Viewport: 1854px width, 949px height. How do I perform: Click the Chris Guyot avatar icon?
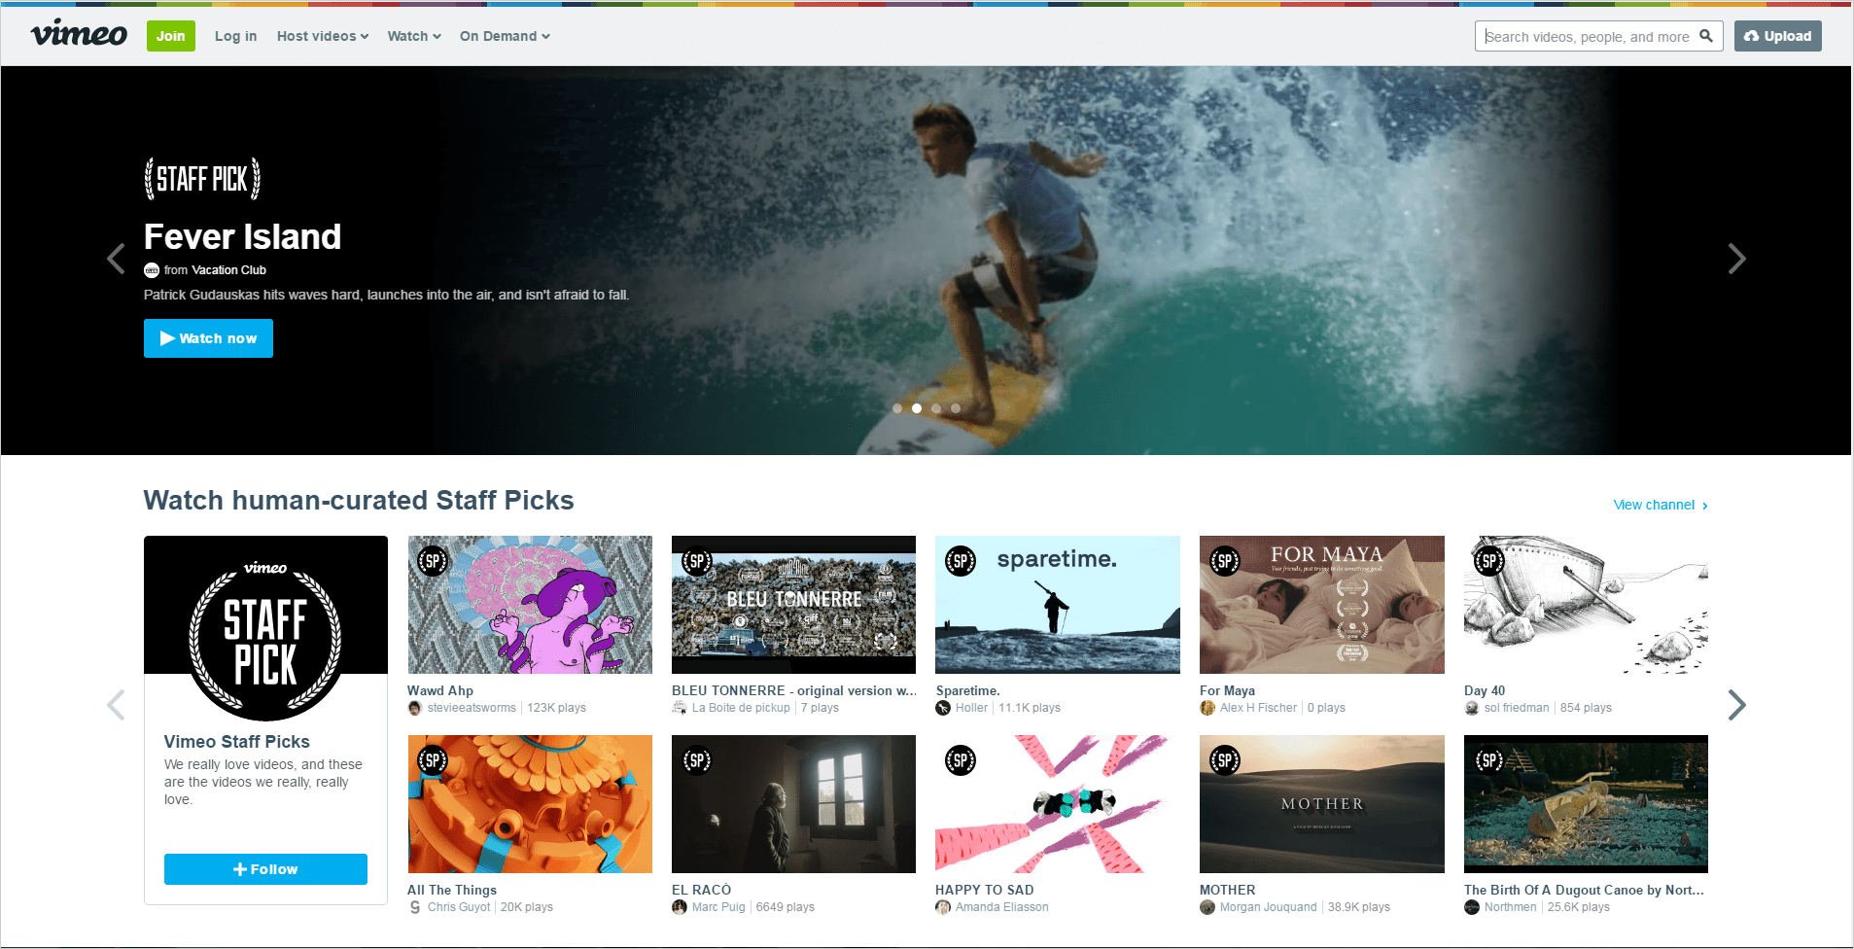pos(415,907)
